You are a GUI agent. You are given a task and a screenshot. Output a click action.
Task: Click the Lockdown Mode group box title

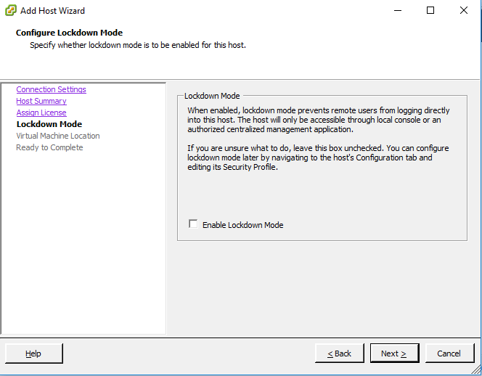(x=212, y=96)
